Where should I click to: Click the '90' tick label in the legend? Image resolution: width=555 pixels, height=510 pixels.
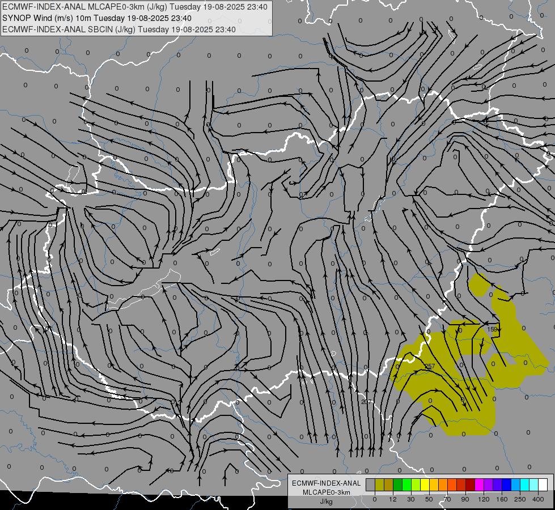coord(465,499)
